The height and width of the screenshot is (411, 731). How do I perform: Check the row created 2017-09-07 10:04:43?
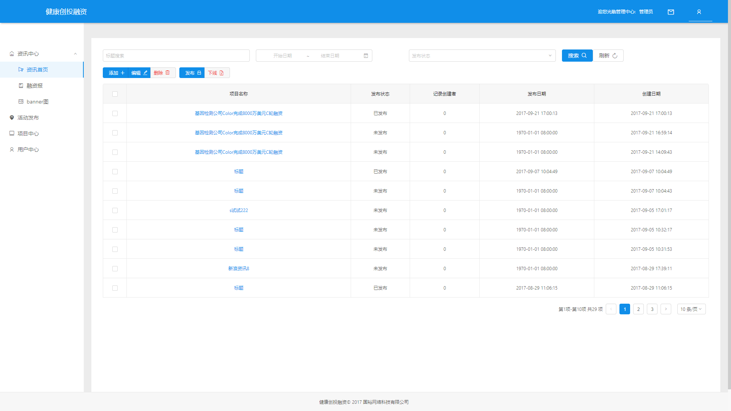(x=115, y=191)
